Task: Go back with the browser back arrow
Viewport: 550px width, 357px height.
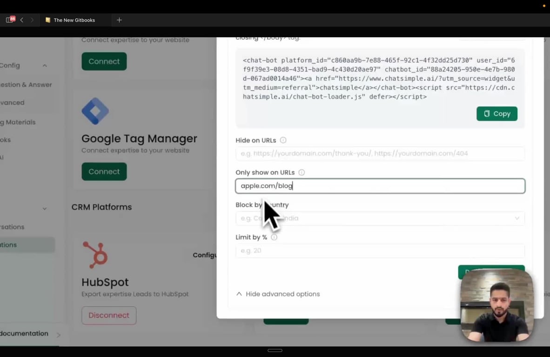Action: click(x=22, y=20)
